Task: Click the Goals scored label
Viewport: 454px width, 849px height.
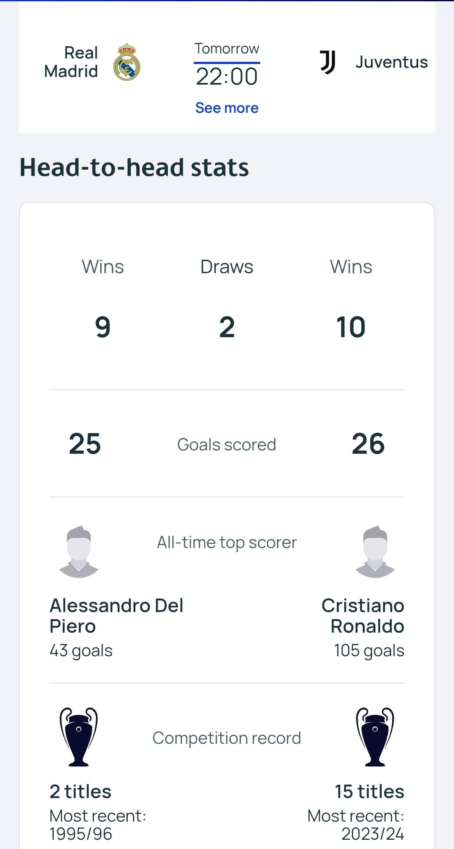Action: point(227,444)
